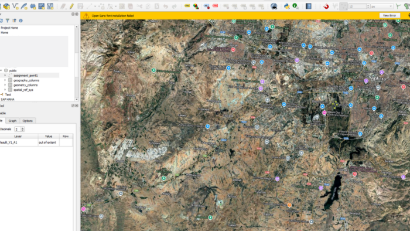The width and height of the screenshot is (410, 231).
Task: Close the Browser panel
Action: coord(77,14)
